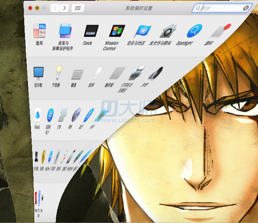
Task: Open the Dock preferences
Action: click(x=91, y=31)
